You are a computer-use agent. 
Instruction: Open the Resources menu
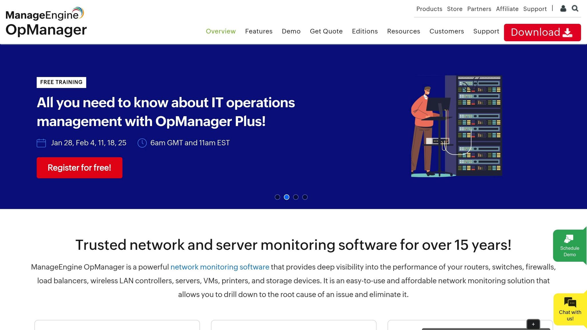404,32
